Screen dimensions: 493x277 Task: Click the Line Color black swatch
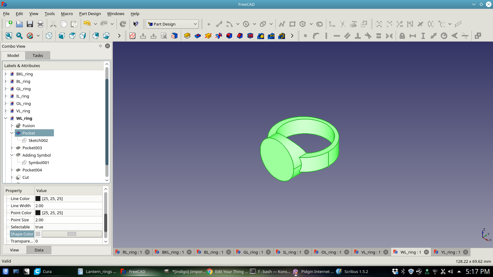click(x=38, y=199)
